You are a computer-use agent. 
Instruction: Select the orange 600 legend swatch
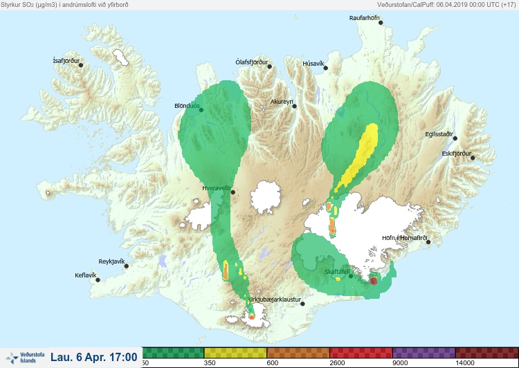pos(298,353)
